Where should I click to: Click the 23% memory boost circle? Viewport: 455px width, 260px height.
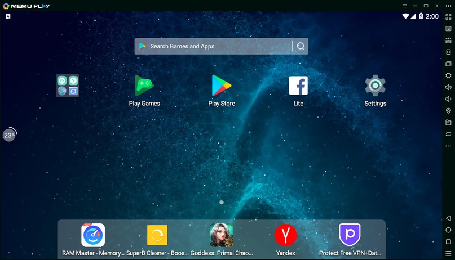pos(9,135)
